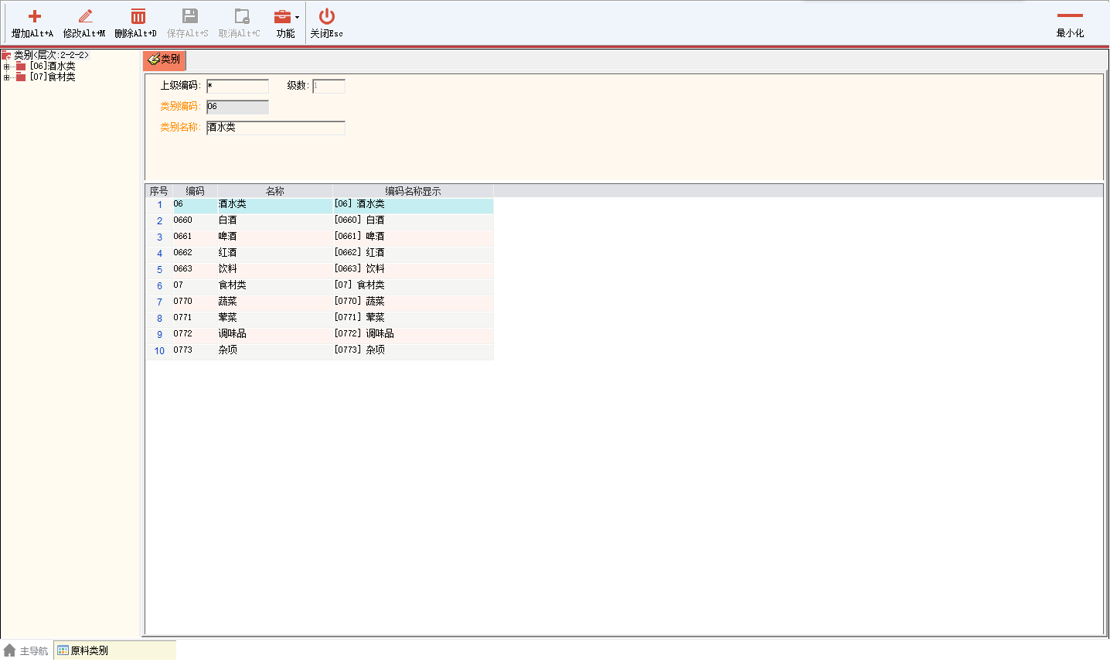Click the display cell [0772] 调味品
The height and width of the screenshot is (662, 1110).
point(413,335)
